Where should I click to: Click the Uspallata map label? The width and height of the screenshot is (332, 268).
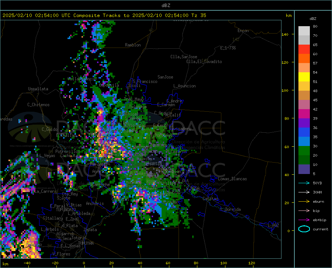pyautogui.click(x=38, y=89)
